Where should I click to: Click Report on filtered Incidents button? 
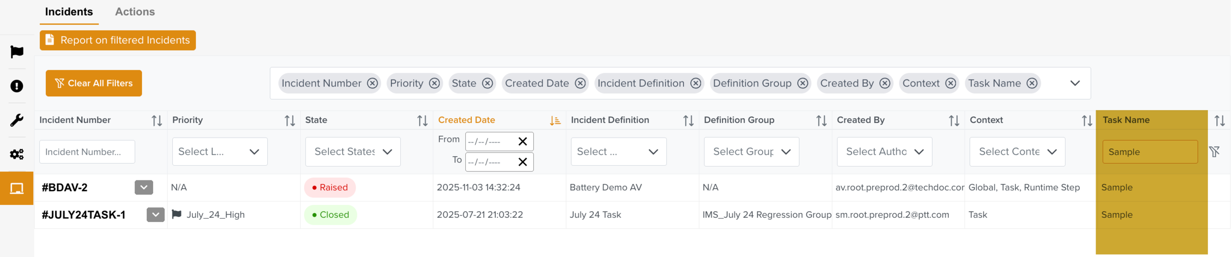[118, 40]
